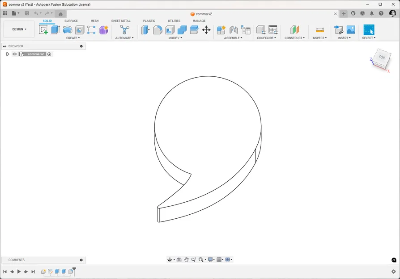
Task: Open the INSPECT dropdown menu
Action: tap(319, 38)
